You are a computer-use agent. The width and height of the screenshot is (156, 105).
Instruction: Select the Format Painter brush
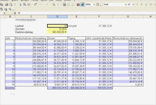click(x=35, y=4)
